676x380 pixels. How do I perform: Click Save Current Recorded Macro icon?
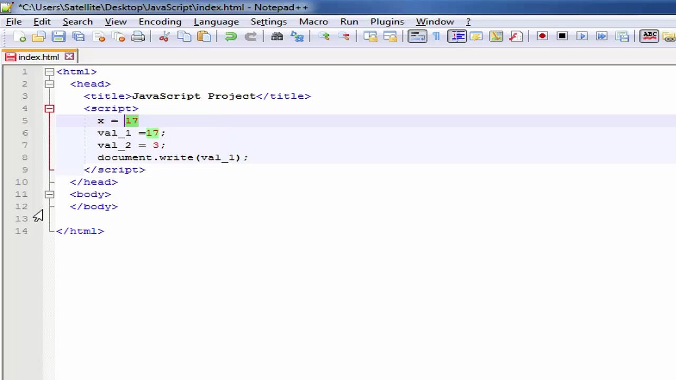pyautogui.click(x=622, y=36)
